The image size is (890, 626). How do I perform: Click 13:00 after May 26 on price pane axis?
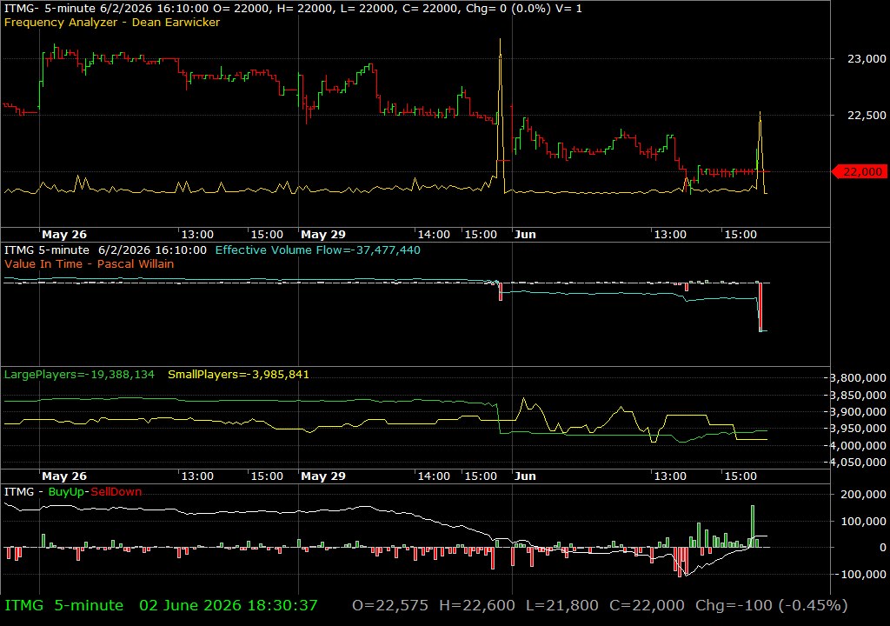[197, 235]
